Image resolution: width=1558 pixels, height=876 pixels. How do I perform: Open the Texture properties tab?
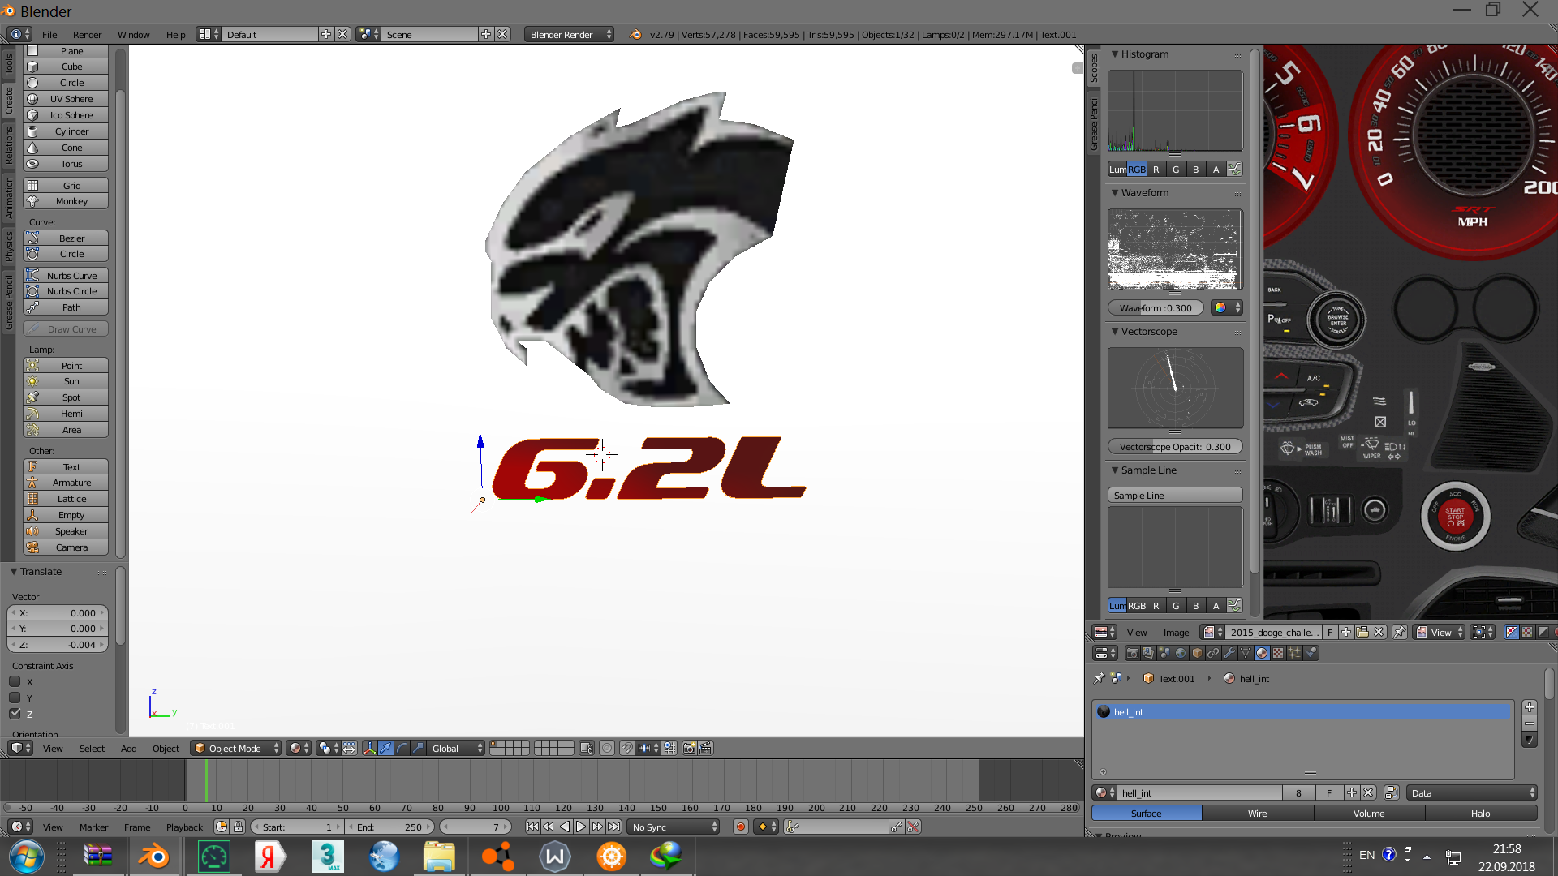pyautogui.click(x=1278, y=653)
